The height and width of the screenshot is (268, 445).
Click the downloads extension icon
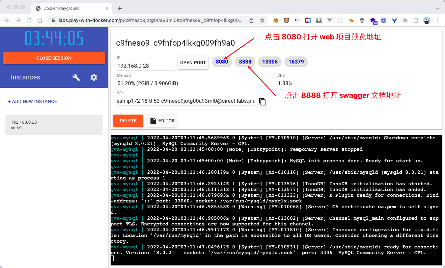coord(319,20)
